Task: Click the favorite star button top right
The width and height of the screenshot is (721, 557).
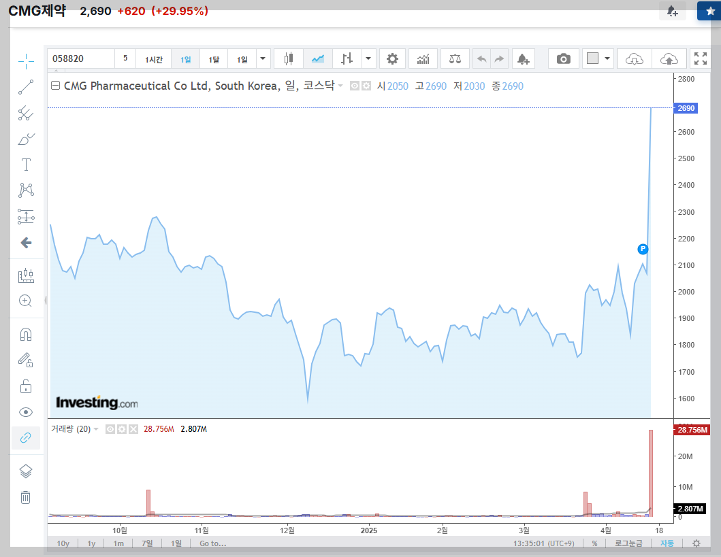Action: (709, 11)
